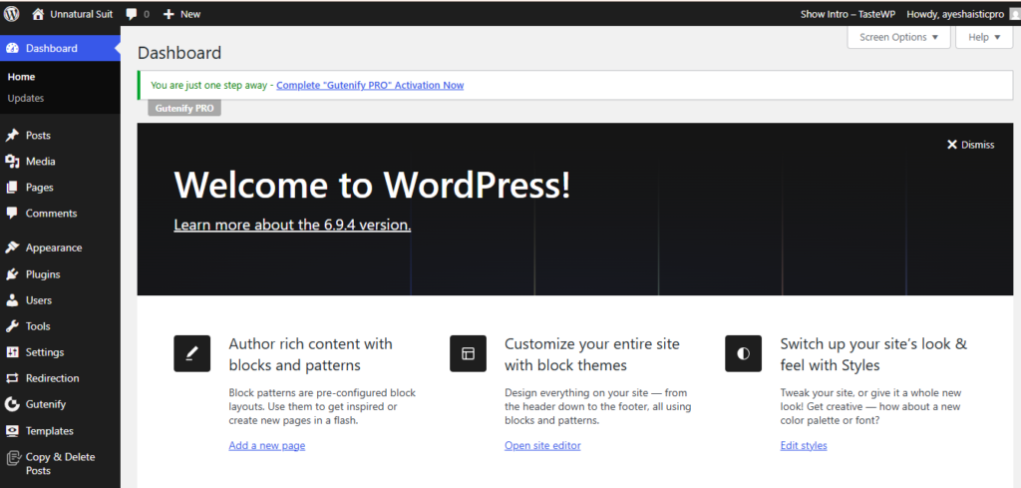Viewport: 1021px width, 488px height.
Task: Click the Redirection arrows icon
Action: tap(12, 378)
